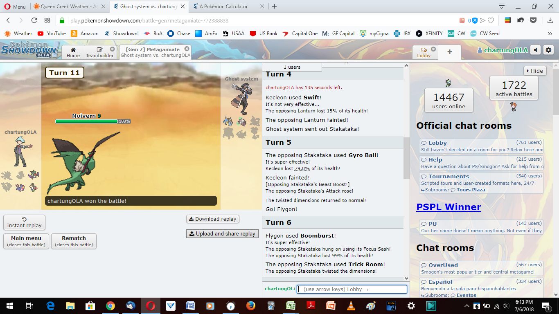
Task: Click the heart bookmark icon in address bar
Action: coord(491,20)
